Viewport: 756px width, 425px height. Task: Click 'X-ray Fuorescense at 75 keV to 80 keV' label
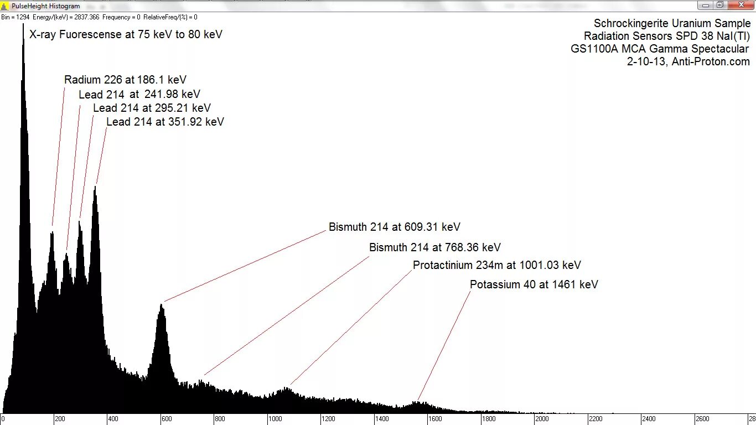tap(126, 34)
